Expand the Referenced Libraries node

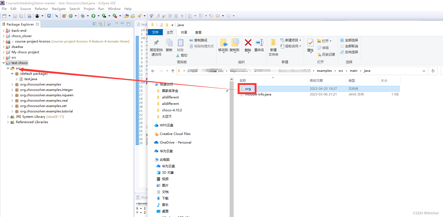coord(8,122)
